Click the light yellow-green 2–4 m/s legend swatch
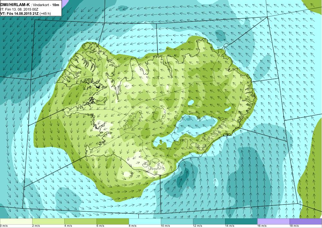The height and width of the screenshot is (228, 322). click(x=48, y=222)
